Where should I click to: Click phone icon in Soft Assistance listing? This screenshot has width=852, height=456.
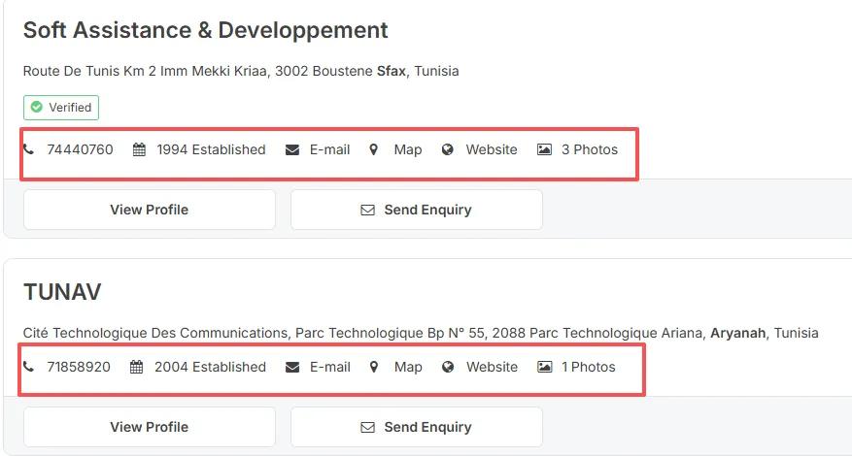pyautogui.click(x=28, y=149)
